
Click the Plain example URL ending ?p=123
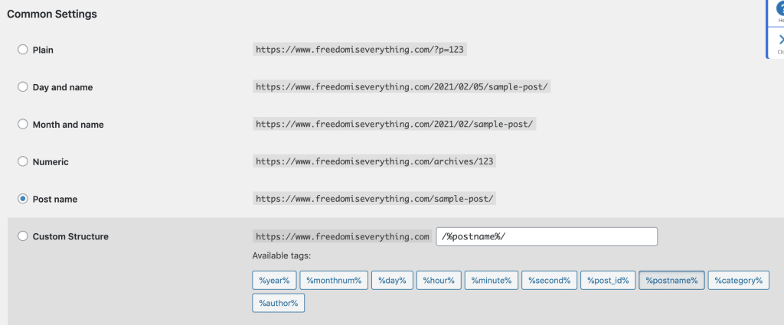pos(360,50)
